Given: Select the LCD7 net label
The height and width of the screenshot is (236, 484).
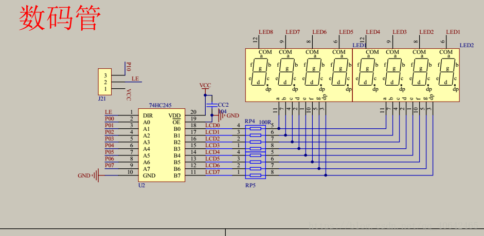Looking at the screenshot, I should 212,172.
